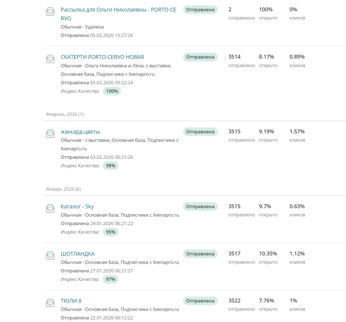Click the 100% quality index badge
The image size is (346, 322).
coord(112,91)
